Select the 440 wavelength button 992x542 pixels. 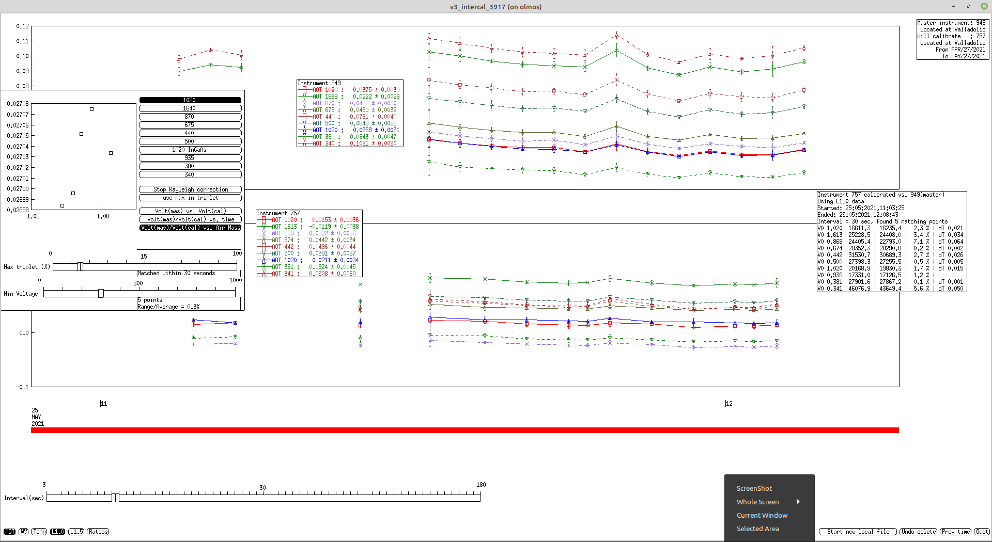pyautogui.click(x=190, y=133)
